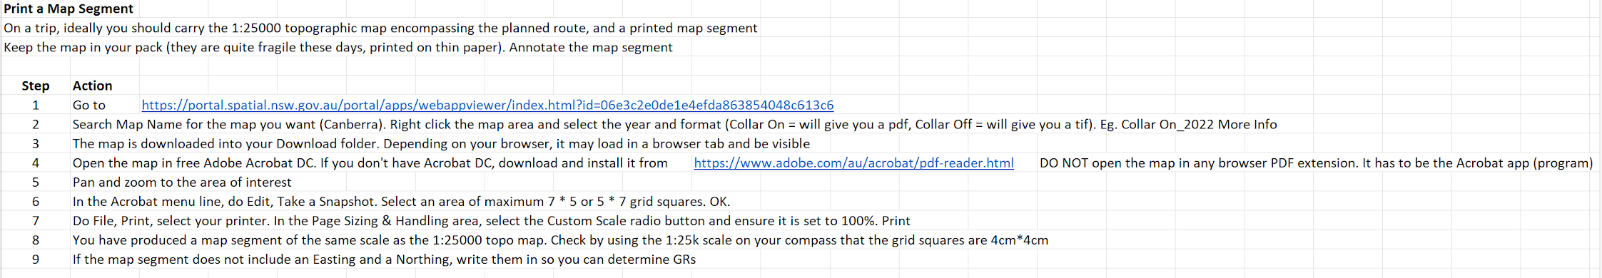1602x278 pixels.
Task: Select the step number 6 cell
Action: [36, 201]
